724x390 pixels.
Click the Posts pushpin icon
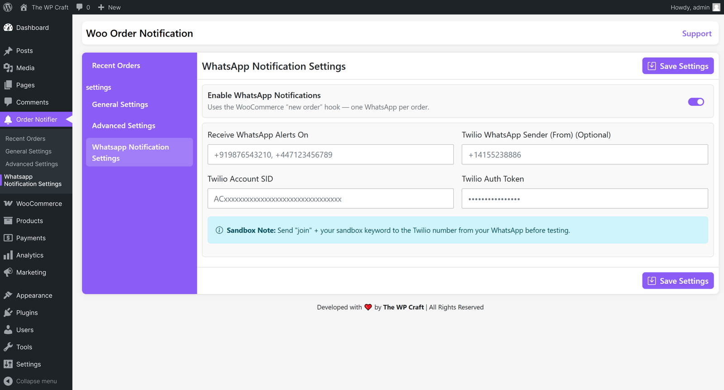8,51
